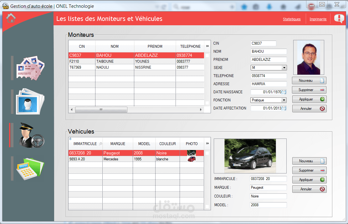Screen dimensions: 348x224
Task: Expand more columns in the Vehicules table
Action: [x=207, y=144]
